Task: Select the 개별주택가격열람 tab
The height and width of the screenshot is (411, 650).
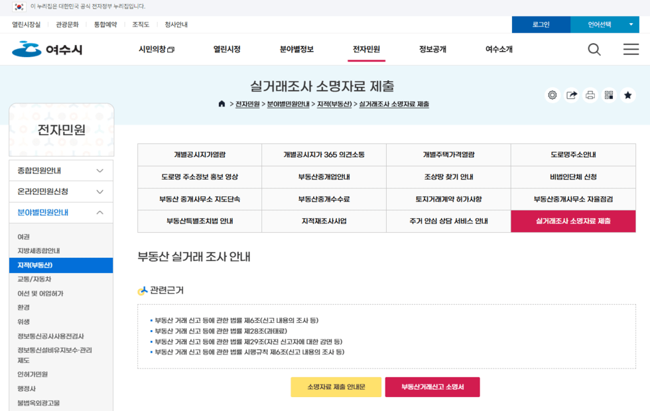Action: point(448,154)
